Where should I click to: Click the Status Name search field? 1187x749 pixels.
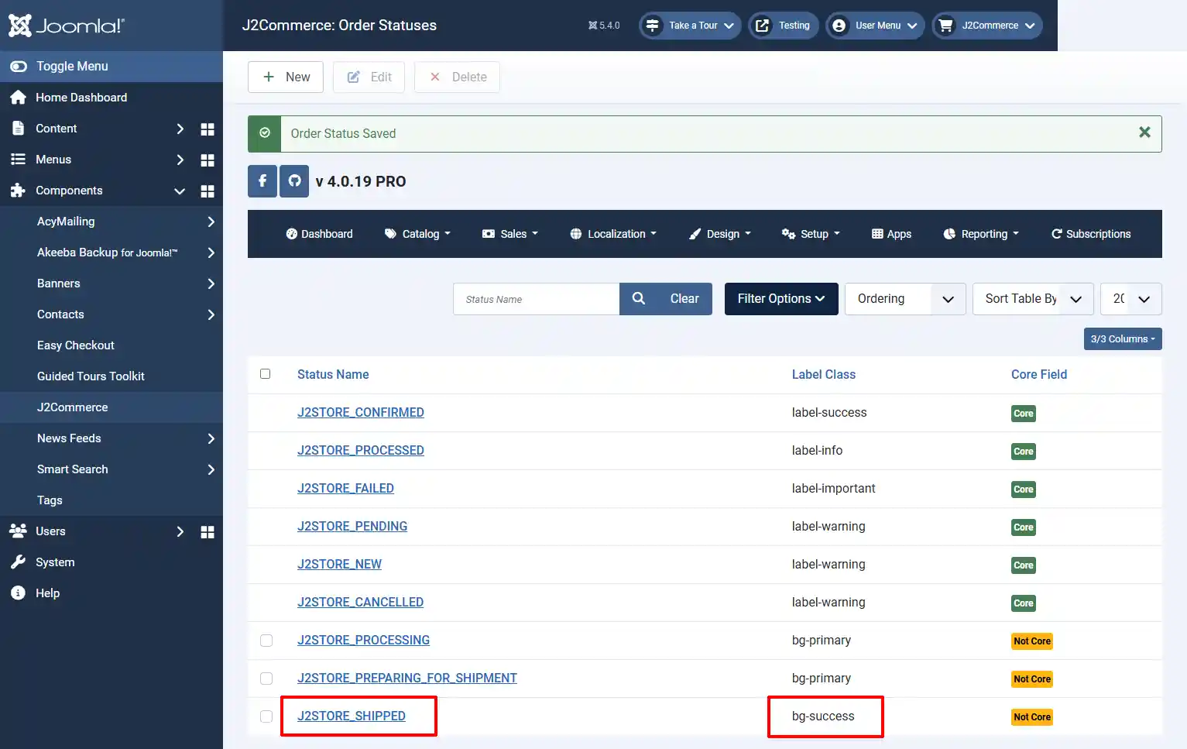536,299
